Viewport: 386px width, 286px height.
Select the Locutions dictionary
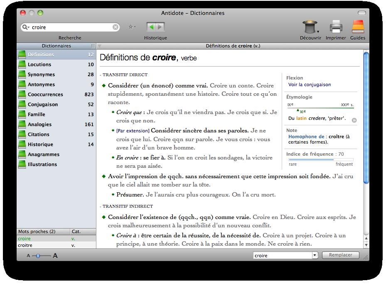[x=57, y=65]
